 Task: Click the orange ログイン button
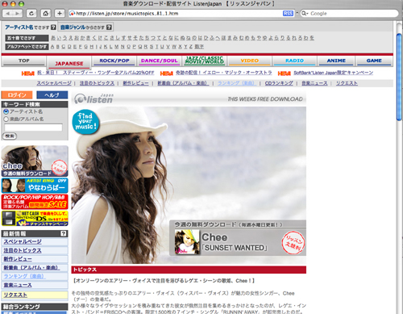tap(17, 94)
